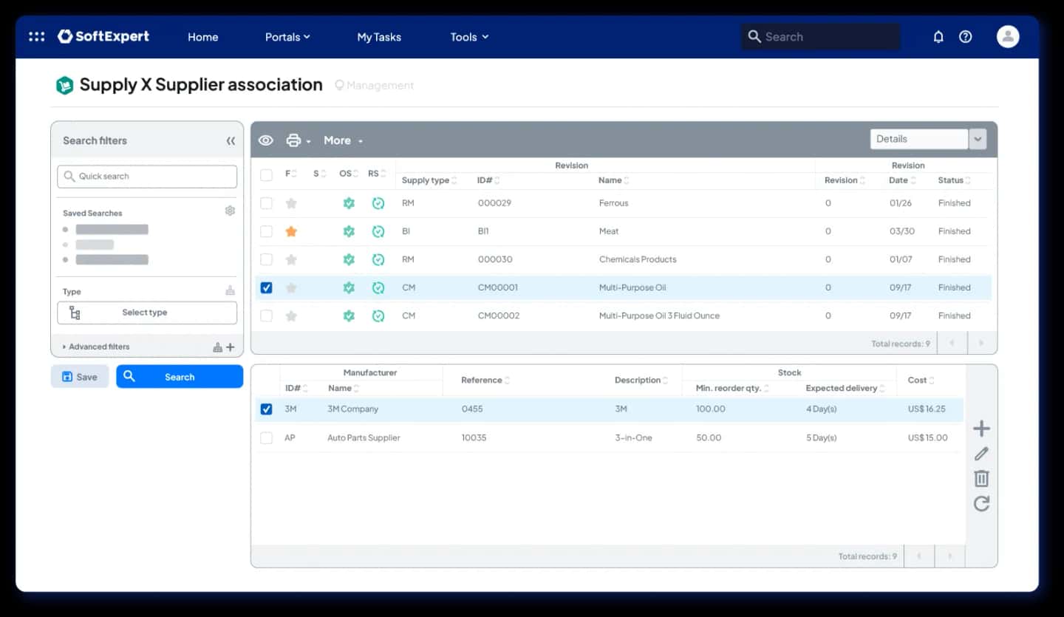Collapse the Search filters panel

tap(231, 140)
